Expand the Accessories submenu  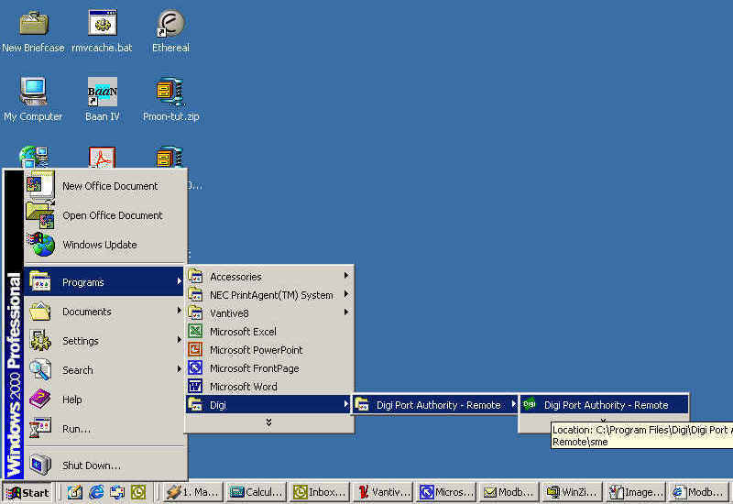tap(235, 277)
